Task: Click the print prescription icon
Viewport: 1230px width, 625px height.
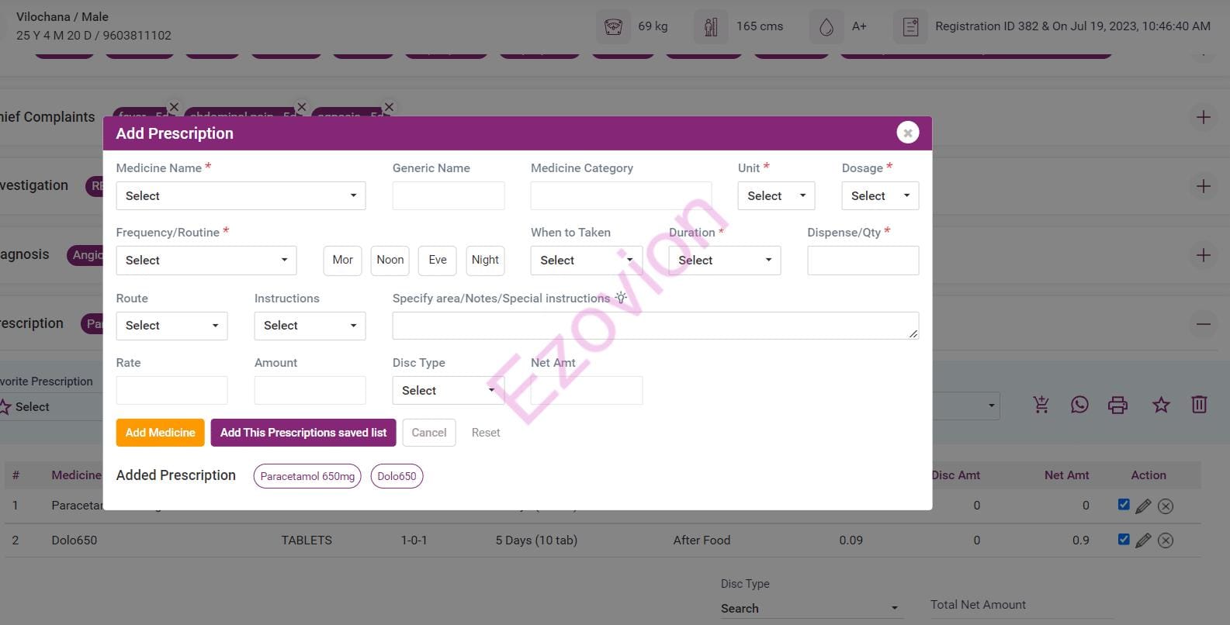Action: coord(1117,405)
